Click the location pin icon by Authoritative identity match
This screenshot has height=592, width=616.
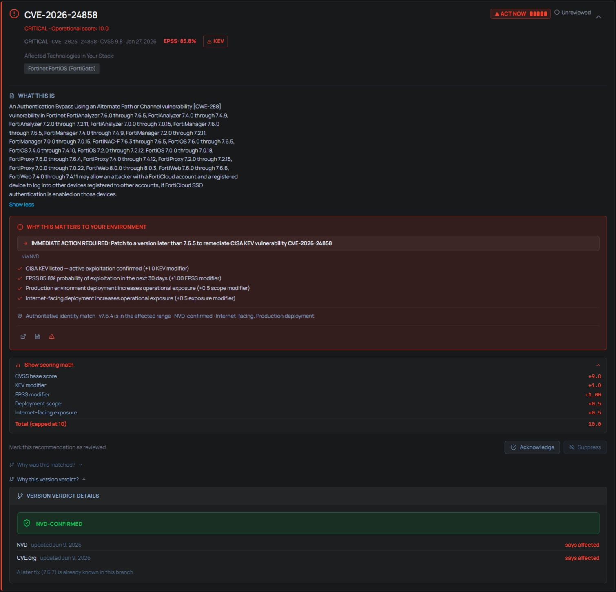[20, 316]
